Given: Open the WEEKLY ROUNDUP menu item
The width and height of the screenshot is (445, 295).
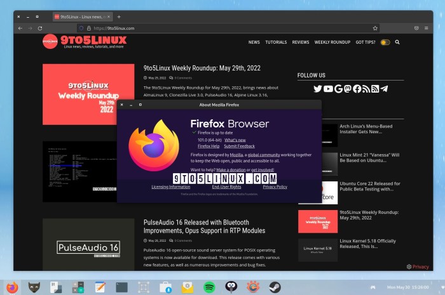Looking at the screenshot, I should pos(332,42).
